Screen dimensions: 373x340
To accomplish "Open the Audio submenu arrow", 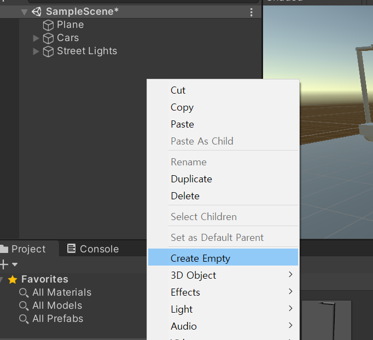I will 290,325.
